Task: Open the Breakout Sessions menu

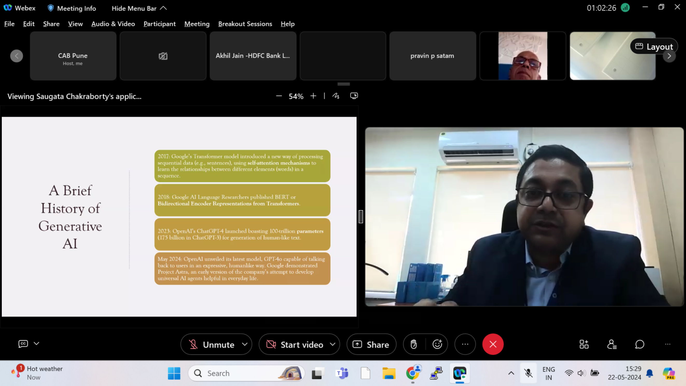Action: pos(245,24)
